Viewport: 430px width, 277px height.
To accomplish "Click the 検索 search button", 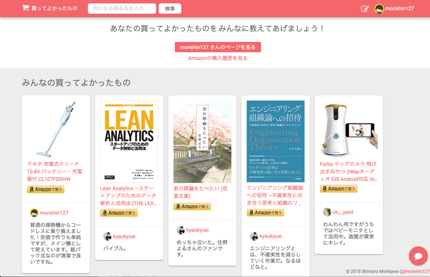I will pos(170,8).
